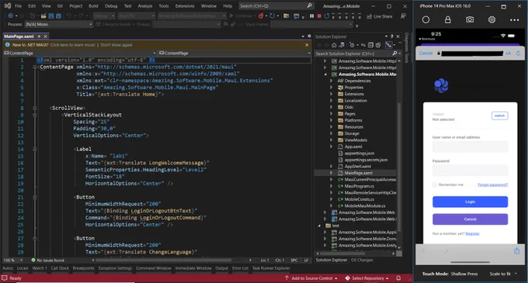Click the Live Share button

380,16
